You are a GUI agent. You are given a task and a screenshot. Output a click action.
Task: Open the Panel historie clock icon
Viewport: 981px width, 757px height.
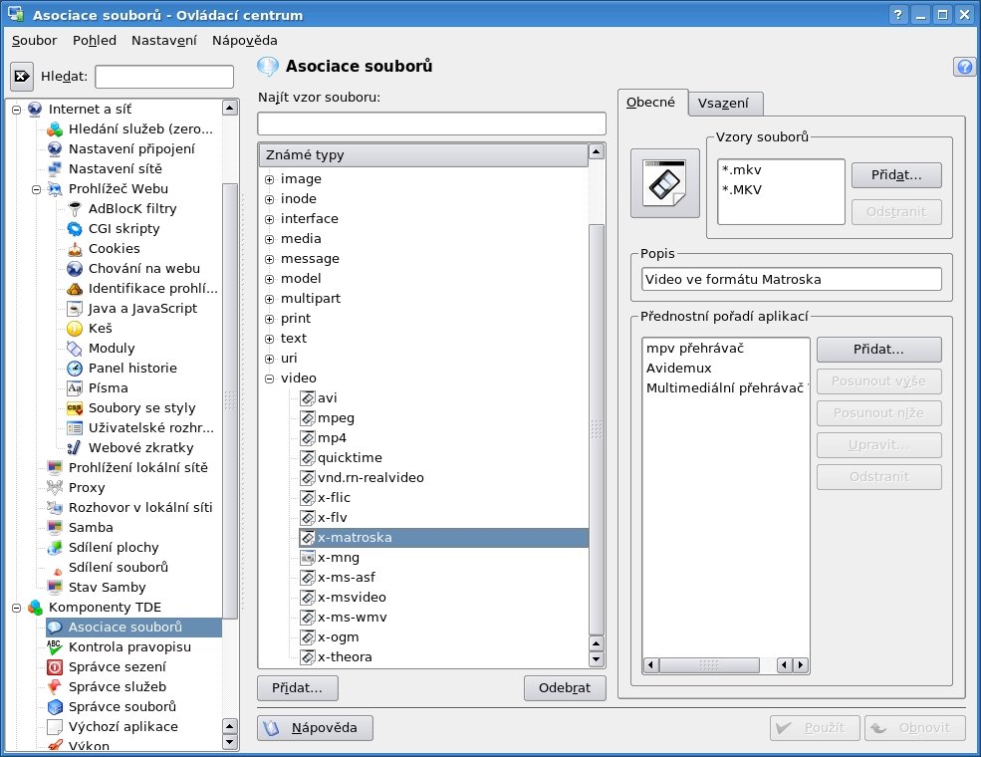[75, 368]
